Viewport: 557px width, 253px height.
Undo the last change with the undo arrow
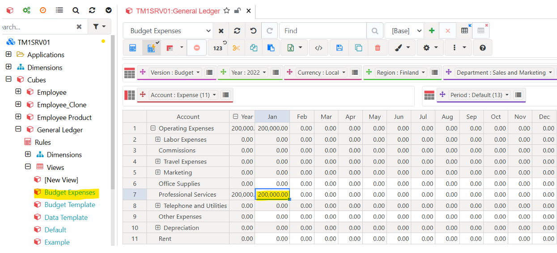click(253, 31)
